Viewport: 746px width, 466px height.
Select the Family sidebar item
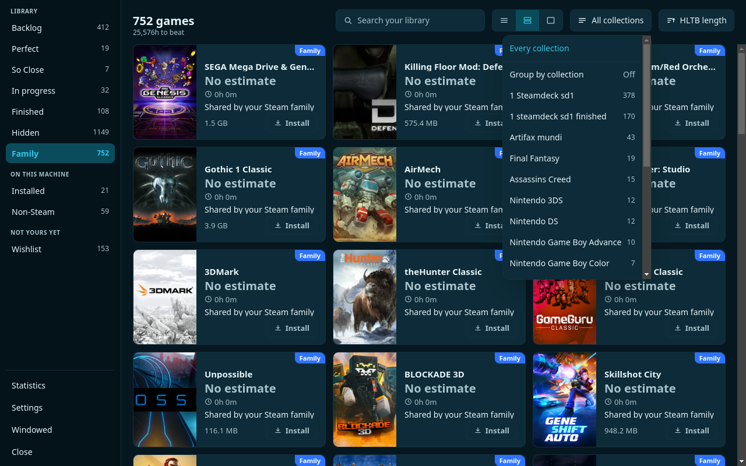pyautogui.click(x=60, y=153)
